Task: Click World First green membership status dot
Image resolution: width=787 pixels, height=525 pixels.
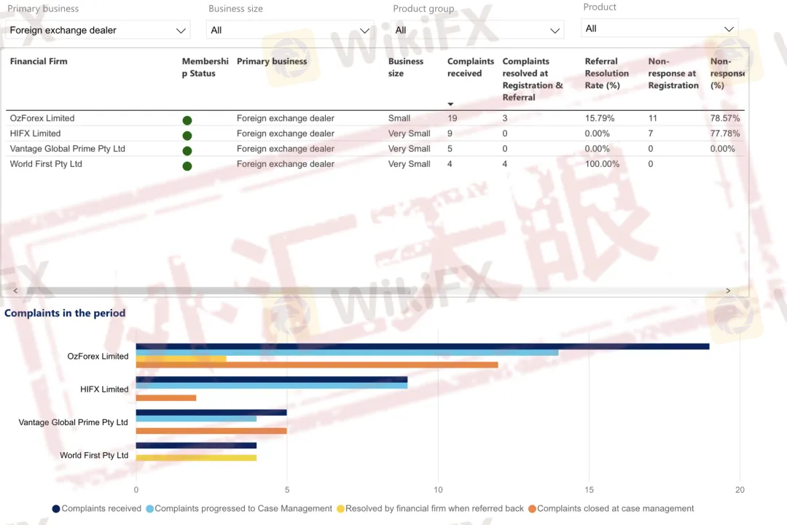Action: click(187, 166)
